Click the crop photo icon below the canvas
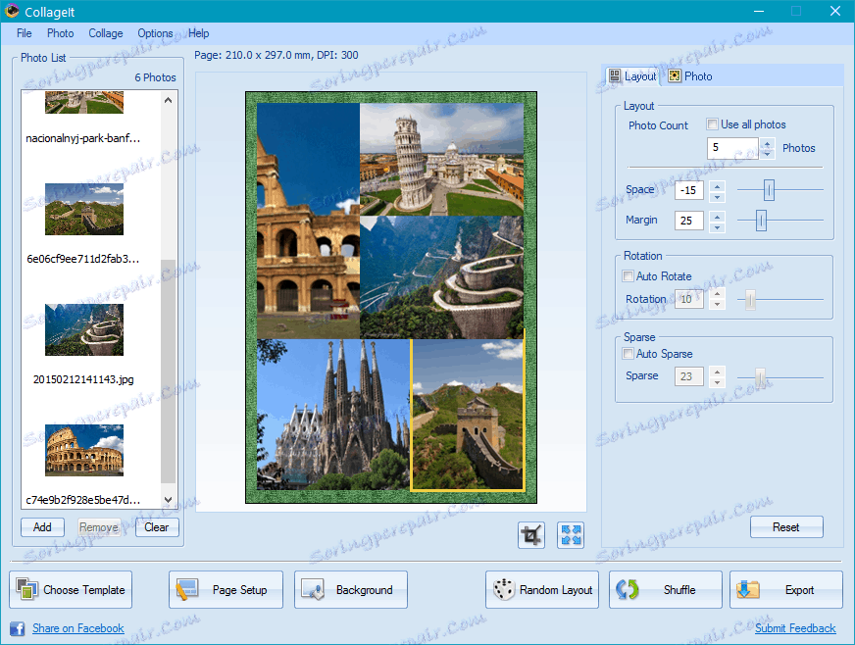The width and height of the screenshot is (855, 645). (x=531, y=534)
